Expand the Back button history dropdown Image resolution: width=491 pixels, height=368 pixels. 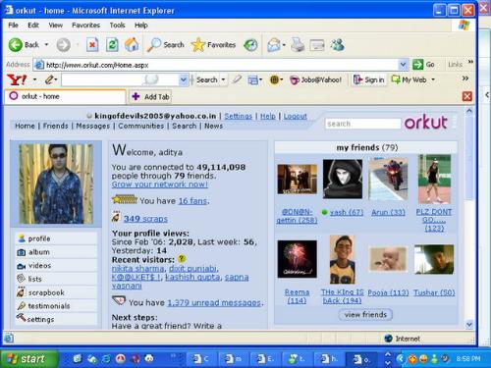click(46, 44)
